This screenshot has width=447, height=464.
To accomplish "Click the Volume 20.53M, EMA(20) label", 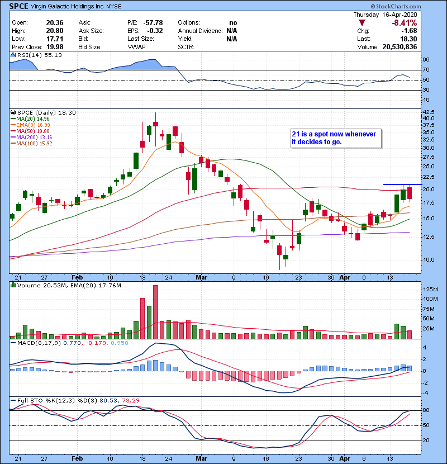I will [x=69, y=286].
